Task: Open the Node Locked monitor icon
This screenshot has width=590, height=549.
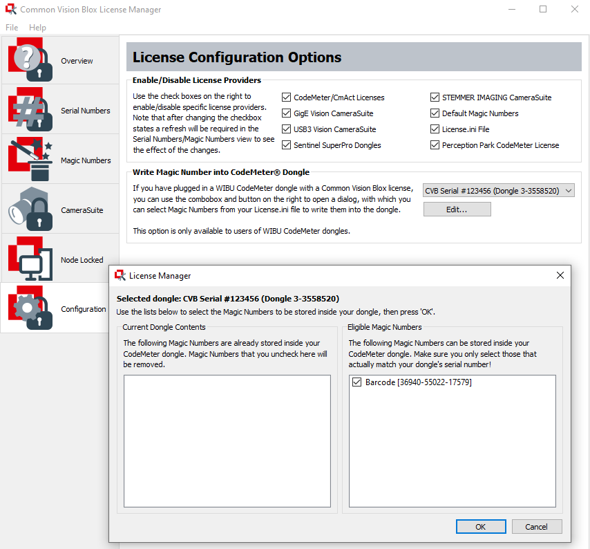Action: pos(30,259)
